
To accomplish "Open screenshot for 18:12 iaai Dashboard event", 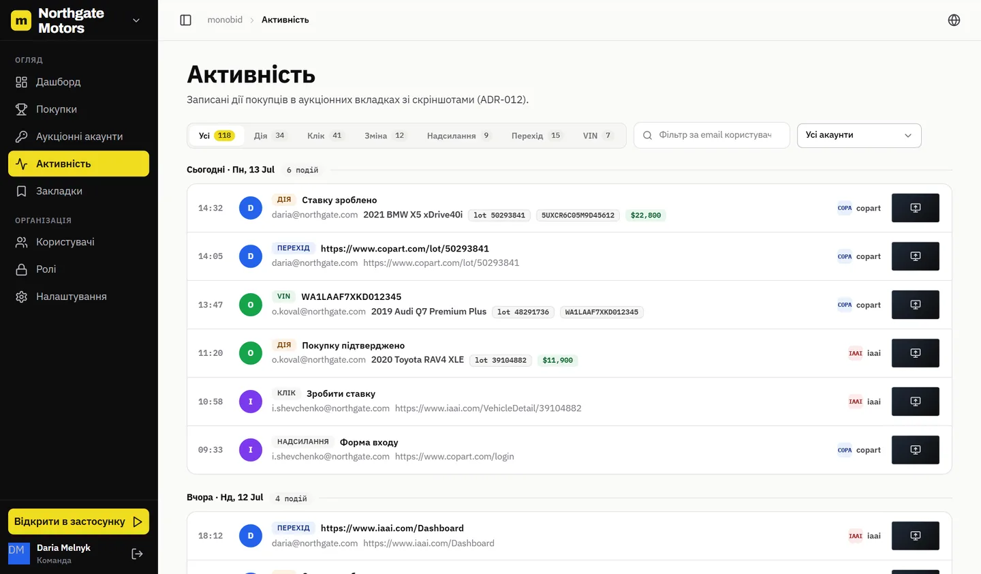I will click(x=915, y=536).
